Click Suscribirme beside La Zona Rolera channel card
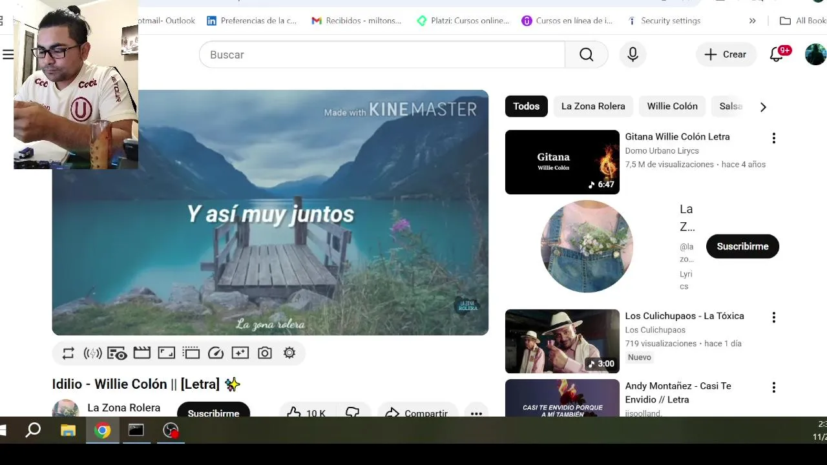827x465 pixels. (742, 247)
